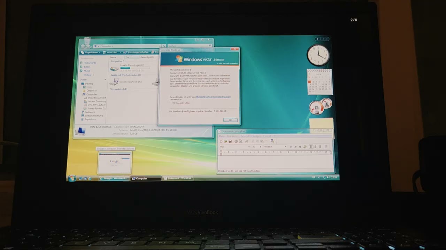Toggle Bold formatting in WordPad
The height and width of the screenshot is (250, 446).
coord(291,147)
